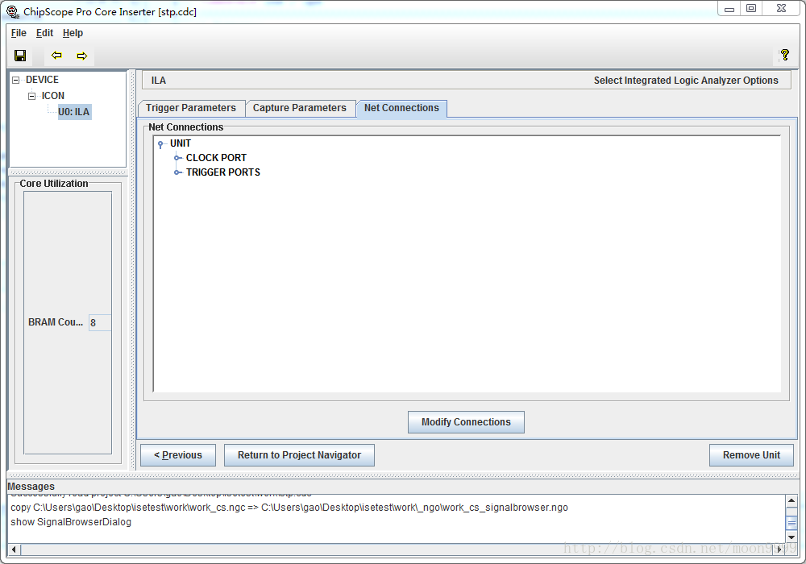Image resolution: width=806 pixels, height=564 pixels.
Task: Click the BRAM Cou... label
Action: 56,322
